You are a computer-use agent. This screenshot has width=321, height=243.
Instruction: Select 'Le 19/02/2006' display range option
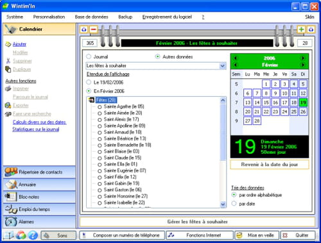(x=89, y=82)
